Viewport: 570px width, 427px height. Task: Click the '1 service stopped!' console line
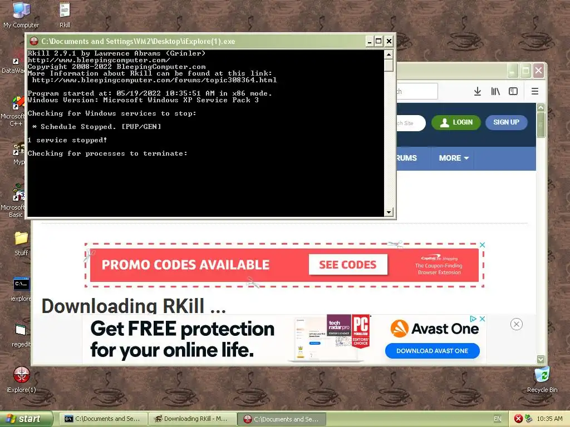[67, 140]
